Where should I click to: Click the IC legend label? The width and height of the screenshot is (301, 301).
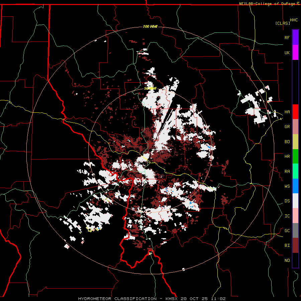[x=287, y=216]
